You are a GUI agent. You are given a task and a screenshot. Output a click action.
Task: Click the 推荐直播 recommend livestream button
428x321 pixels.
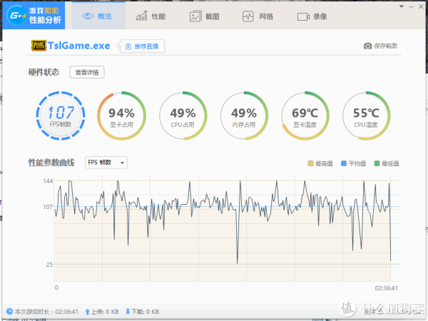click(143, 46)
